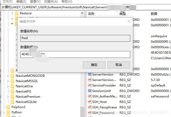The image size is (171, 117).
Task: Select the NavicatMSSQL tree key
Action: tap(27, 81)
